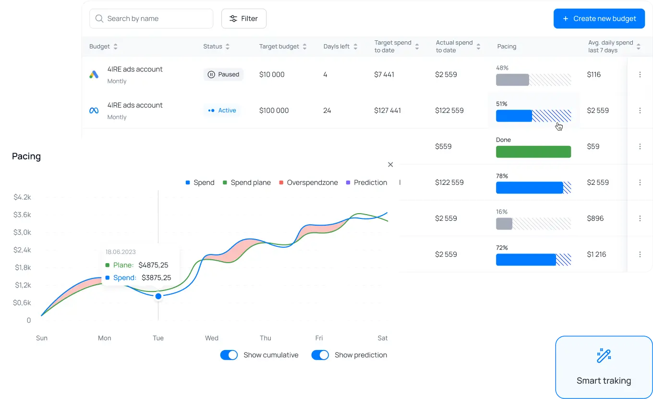Image resolution: width=653 pixels, height=399 pixels.
Task: Click the blue data point on Tuesday
Action: coord(158,296)
